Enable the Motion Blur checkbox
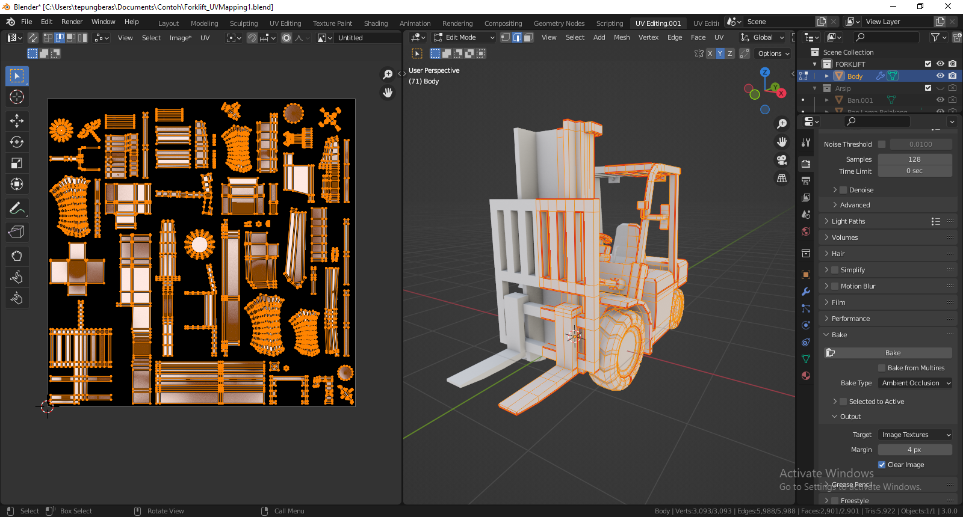The width and height of the screenshot is (963, 517). [x=835, y=286]
